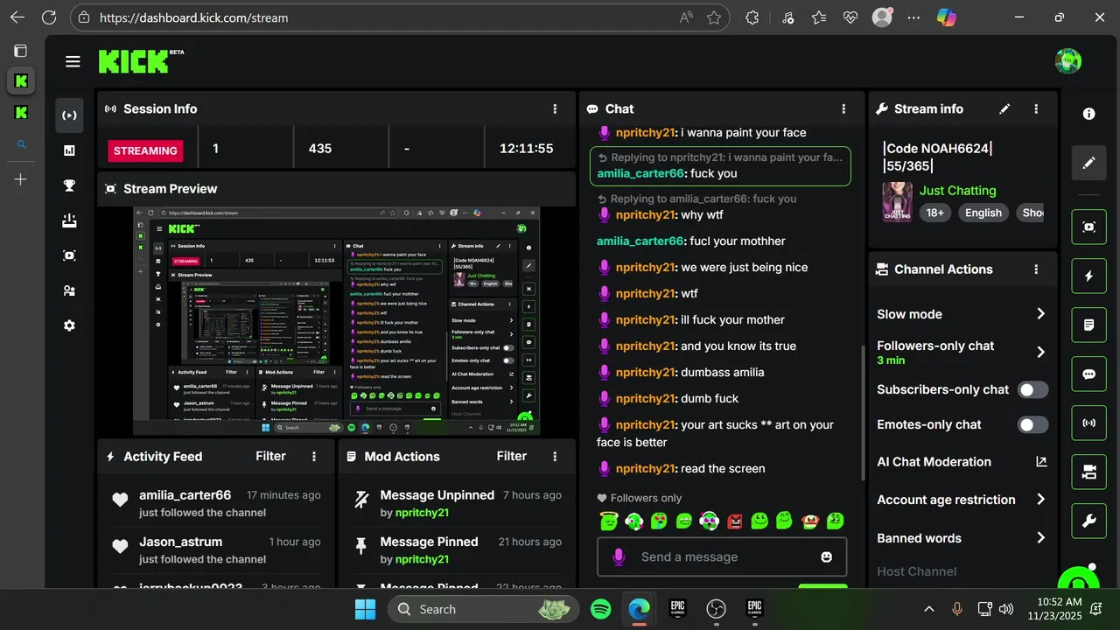This screenshot has width=1120, height=630.
Task: Open Stream info options menu
Action: 1036,108
